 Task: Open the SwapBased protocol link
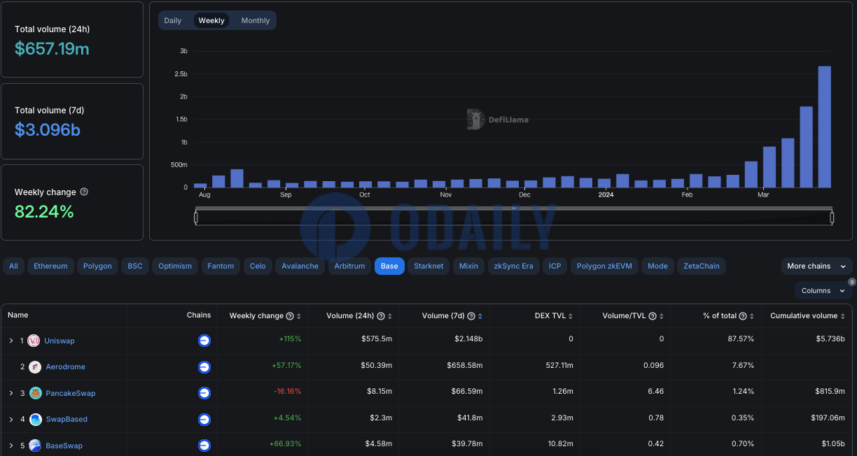coord(67,419)
